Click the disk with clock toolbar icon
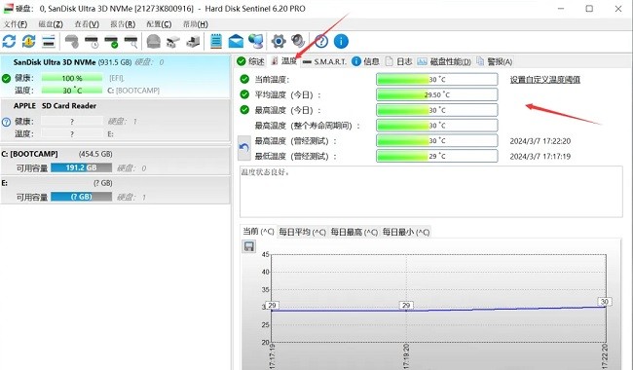This screenshot has height=370, width=633. click(x=92, y=41)
